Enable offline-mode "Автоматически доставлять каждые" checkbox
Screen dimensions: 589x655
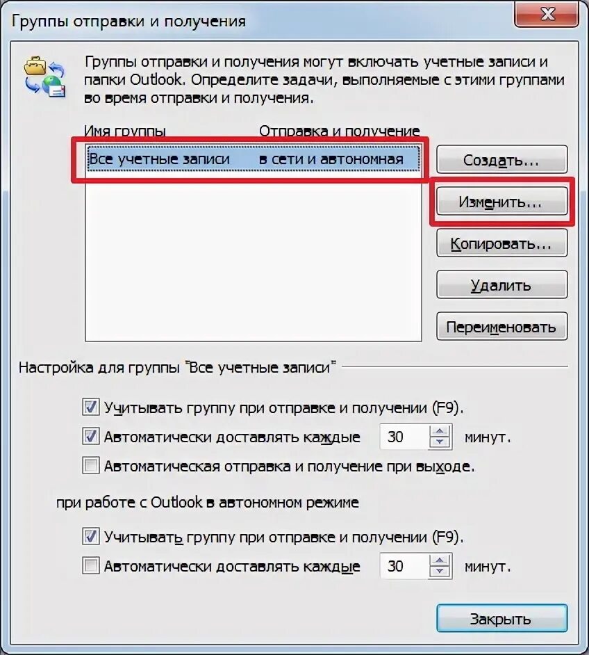coord(90,566)
